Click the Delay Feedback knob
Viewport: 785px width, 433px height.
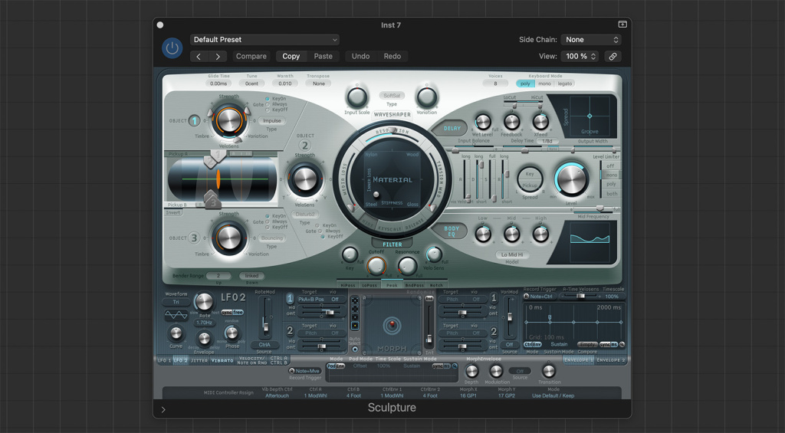click(511, 122)
